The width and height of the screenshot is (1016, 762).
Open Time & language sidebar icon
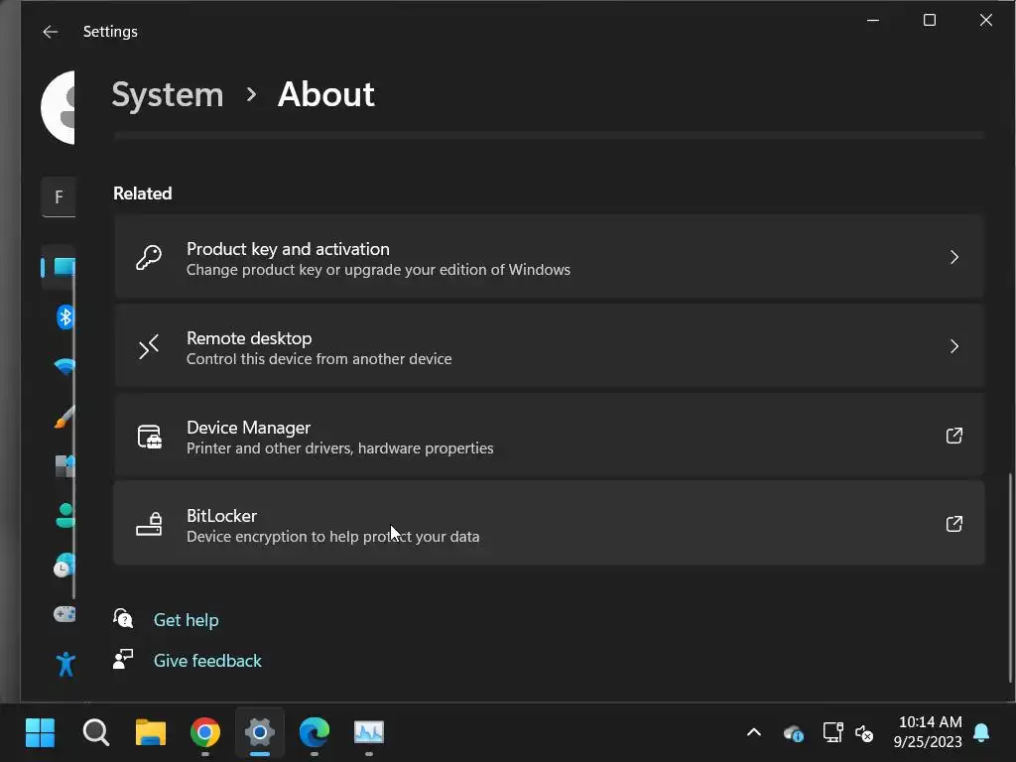(x=64, y=565)
